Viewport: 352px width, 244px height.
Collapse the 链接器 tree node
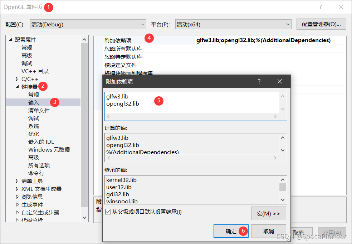(17, 87)
